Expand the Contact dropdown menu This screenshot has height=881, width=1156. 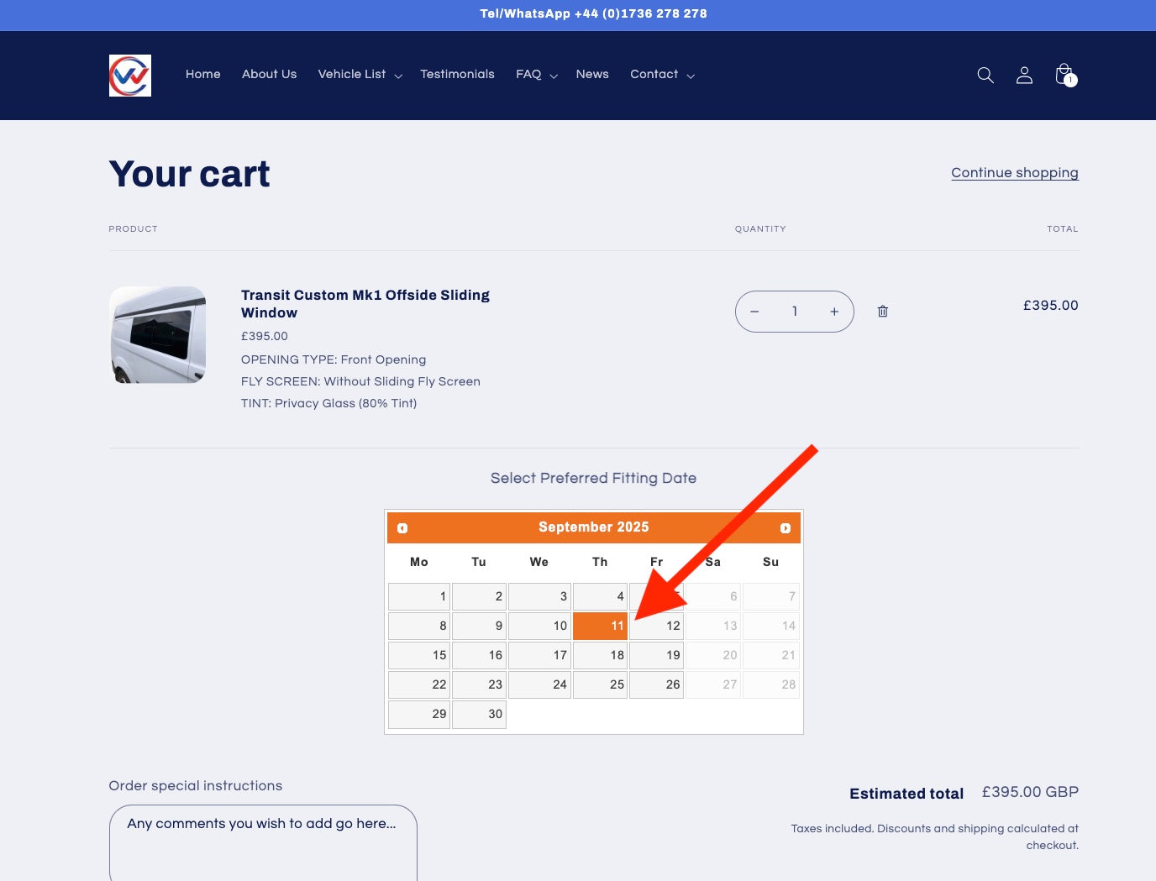663,75
